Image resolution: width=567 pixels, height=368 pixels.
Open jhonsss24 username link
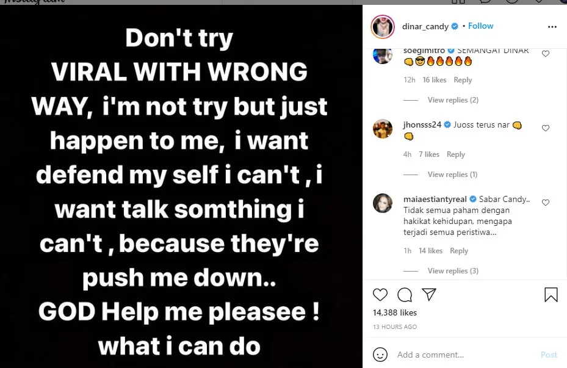click(x=422, y=124)
